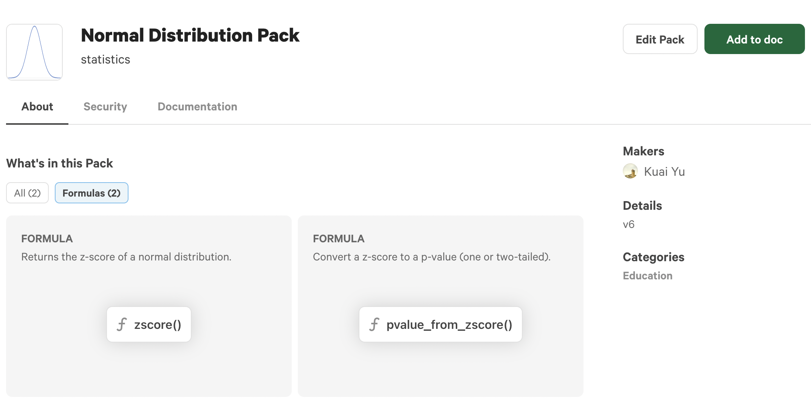Click the formula icon beside zscore()
The image size is (811, 409).
(122, 324)
